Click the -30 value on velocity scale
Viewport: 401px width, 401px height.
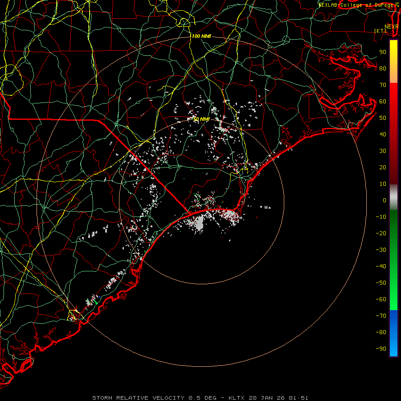(381, 250)
